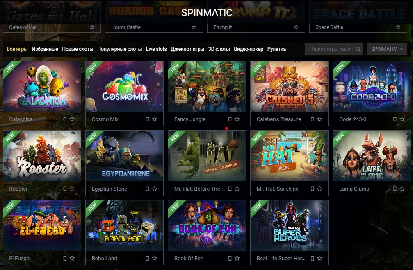Screen dimensions: 413x270
Task: Open the Джекпот игры category
Action: tap(187, 49)
